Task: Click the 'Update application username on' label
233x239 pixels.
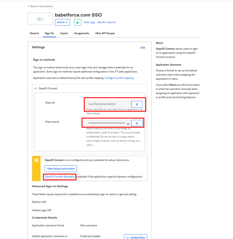Action: pyautogui.click(x=50, y=236)
